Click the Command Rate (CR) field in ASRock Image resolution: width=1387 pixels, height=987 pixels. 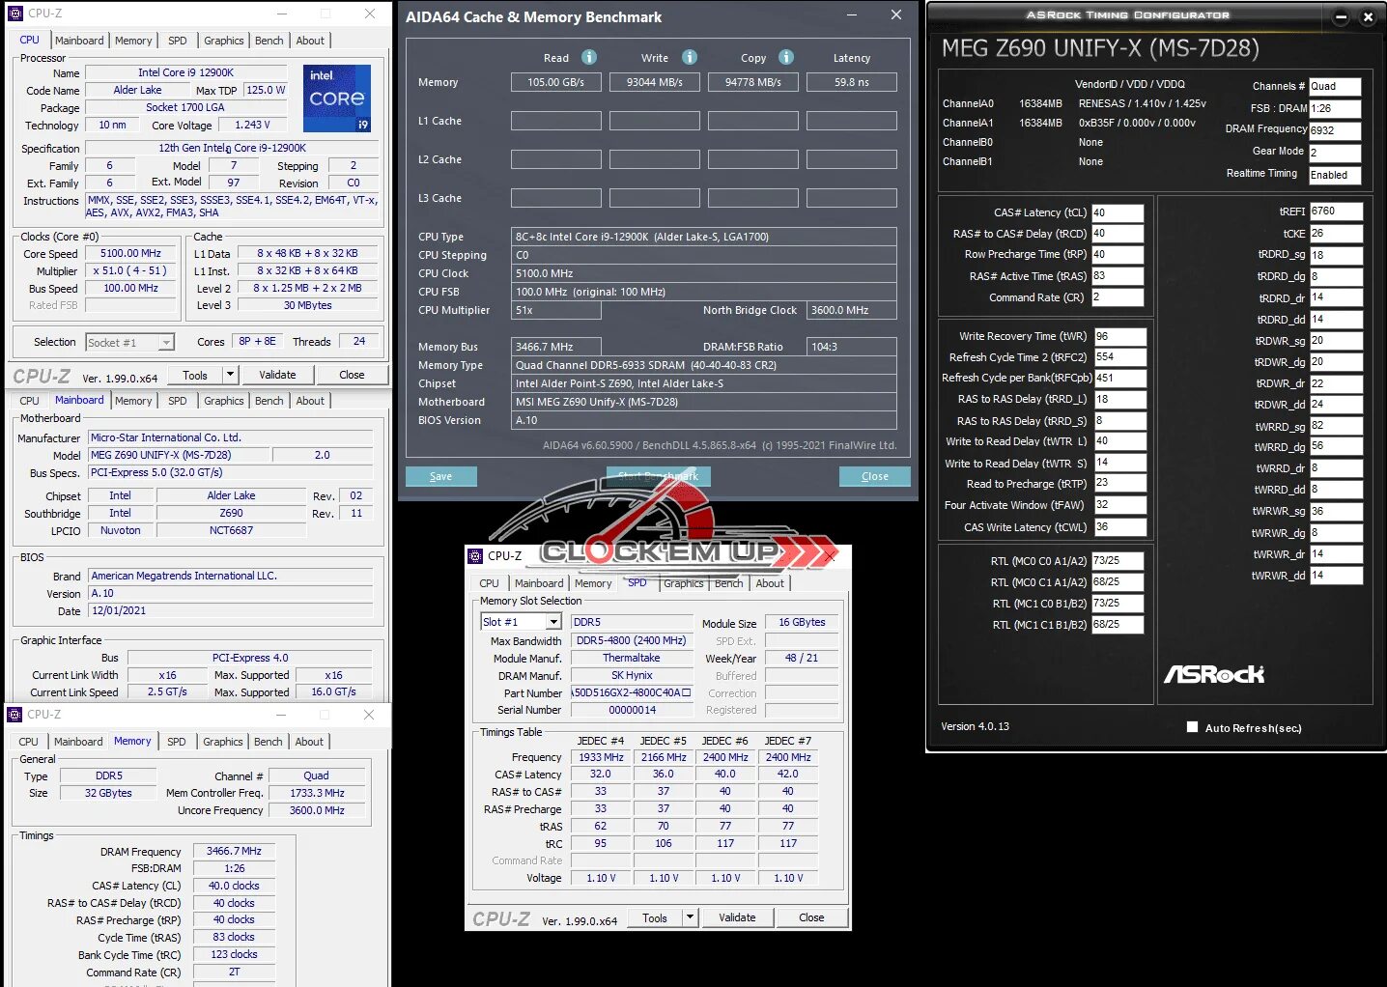click(x=1118, y=297)
